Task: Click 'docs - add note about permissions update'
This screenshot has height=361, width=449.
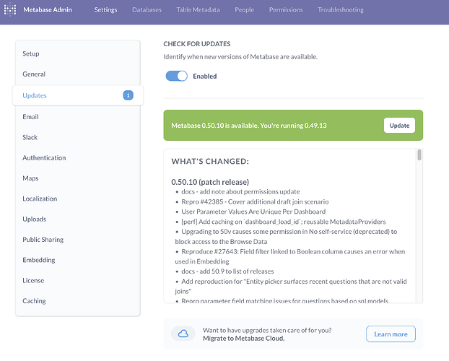Action: pyautogui.click(x=240, y=191)
